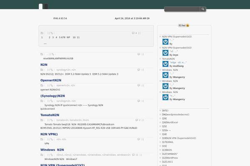Screen dimensions: 250x166
Task: Open the [12]"AMIBIOS" sidebar entry
Action: point(170,154)
